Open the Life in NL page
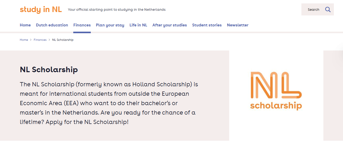 coord(138,25)
